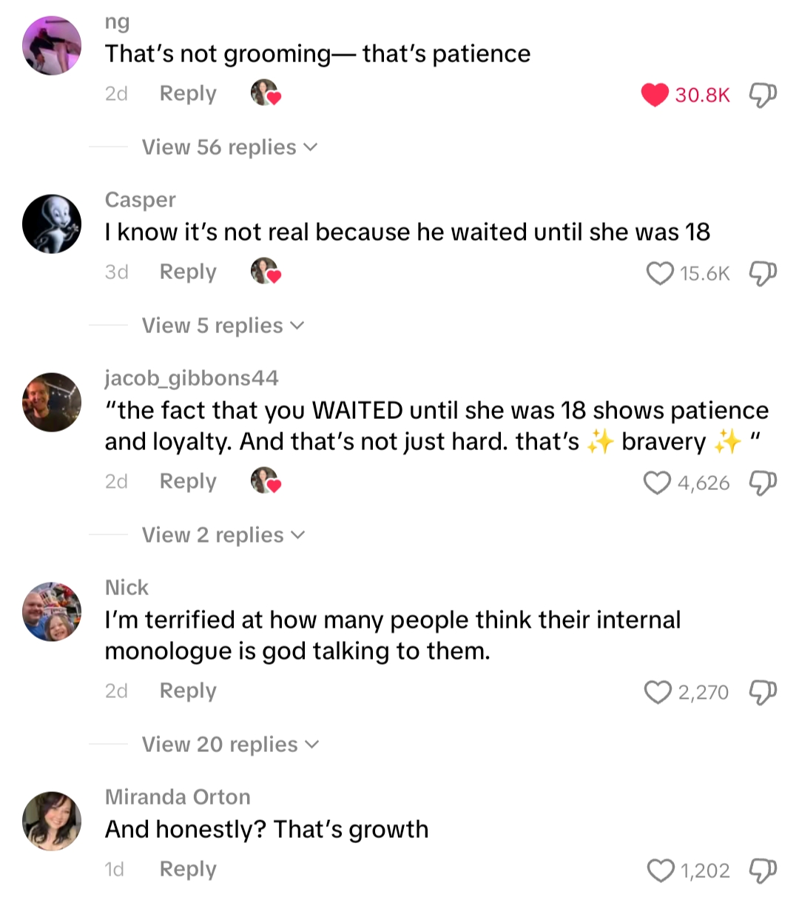Viewport: 799px width, 906px height.
Task: Unlike ng's comment with the red heart
Action: coord(655,95)
